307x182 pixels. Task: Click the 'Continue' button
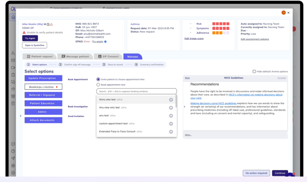pos(280,173)
